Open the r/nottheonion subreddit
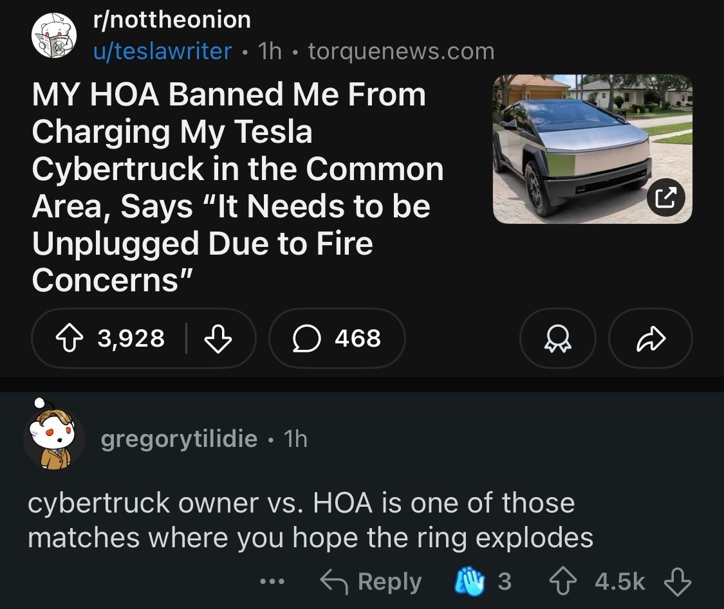724x609 pixels. click(172, 20)
